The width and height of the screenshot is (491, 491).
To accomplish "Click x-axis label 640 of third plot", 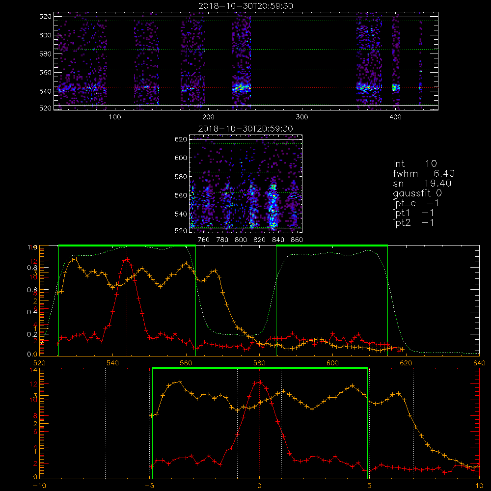I will pos(479,363).
